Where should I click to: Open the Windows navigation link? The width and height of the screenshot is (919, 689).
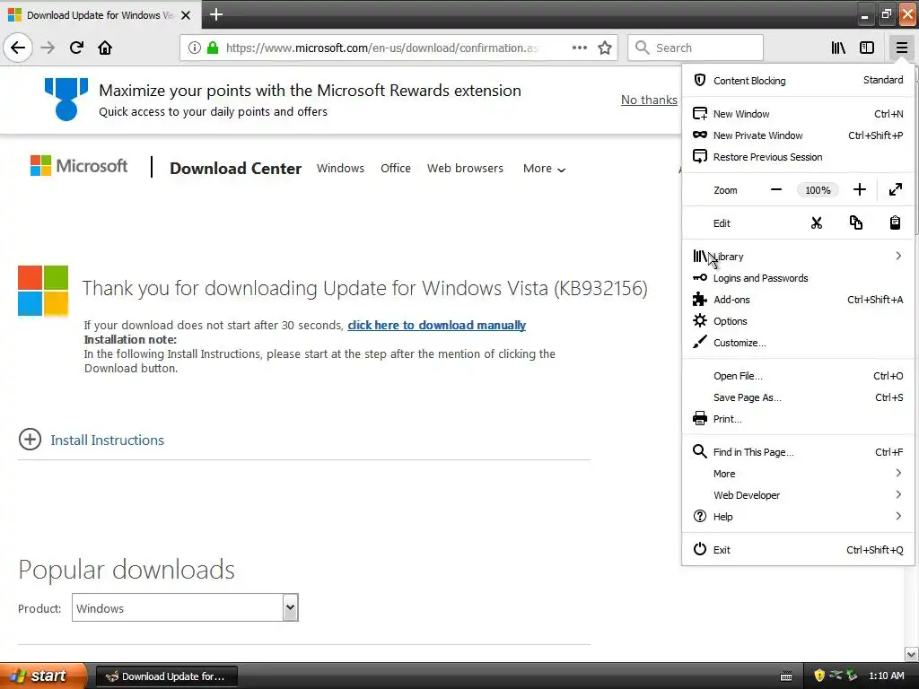(x=340, y=169)
